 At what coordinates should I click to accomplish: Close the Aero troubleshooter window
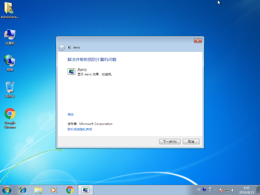[x=198, y=41]
